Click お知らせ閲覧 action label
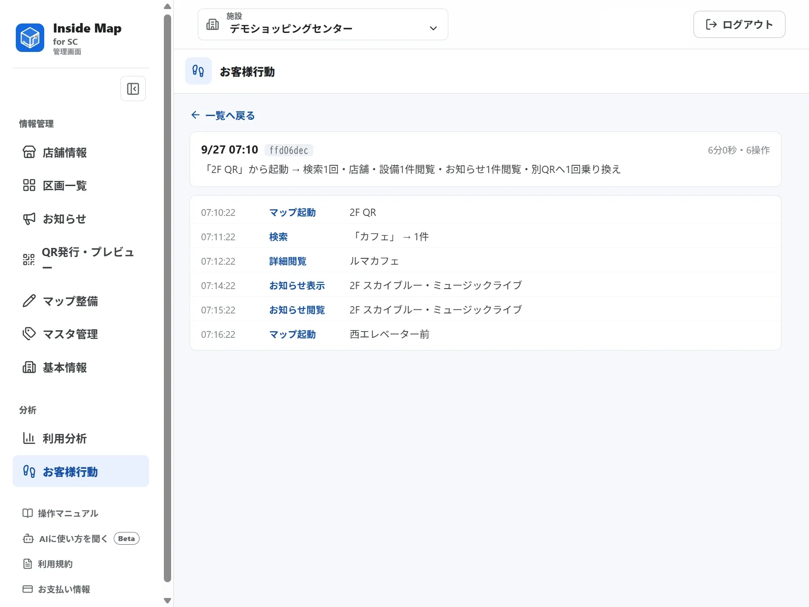The image size is (809, 607). [297, 310]
